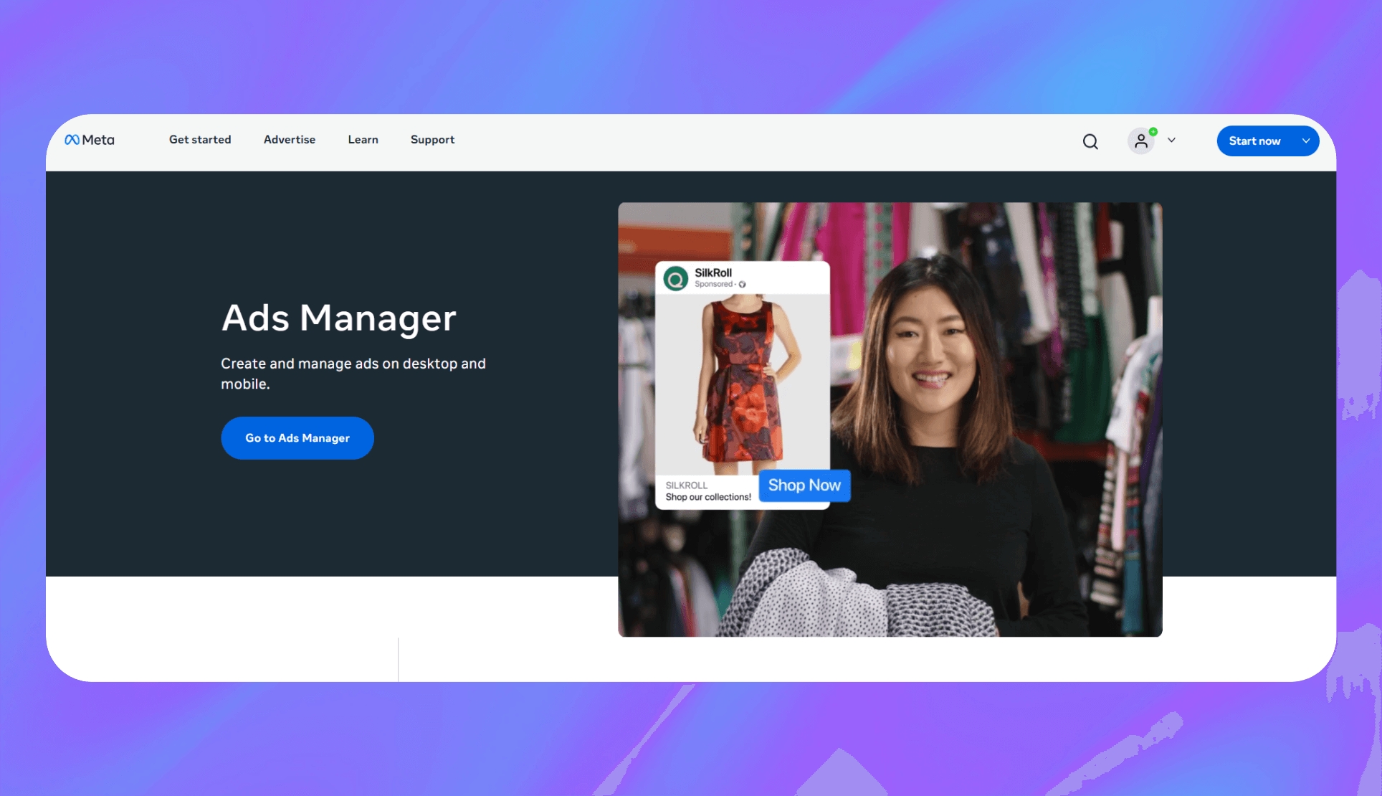Viewport: 1382px width, 796px height.
Task: Click the SilkRoll green circular logo
Action: pos(675,278)
